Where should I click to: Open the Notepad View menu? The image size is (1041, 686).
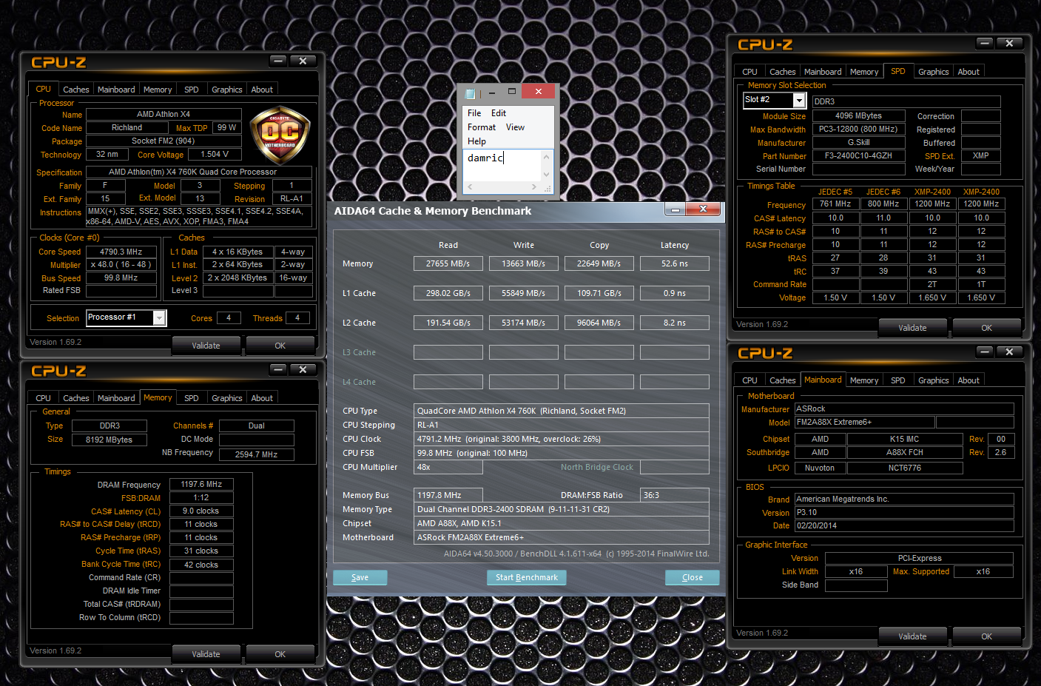click(515, 127)
